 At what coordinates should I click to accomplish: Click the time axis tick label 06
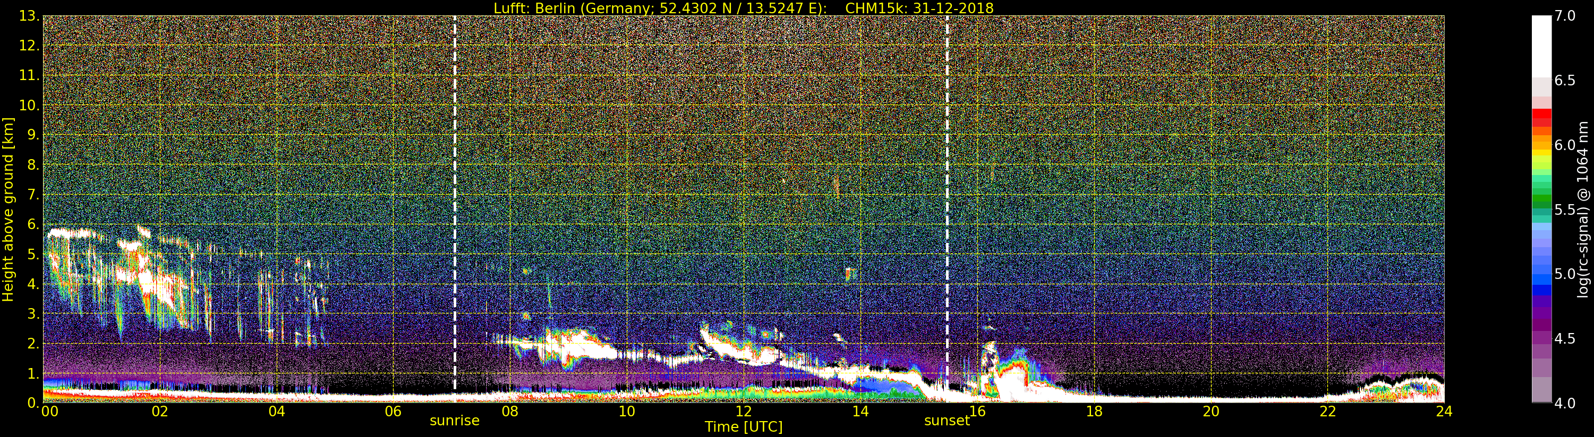point(393,412)
